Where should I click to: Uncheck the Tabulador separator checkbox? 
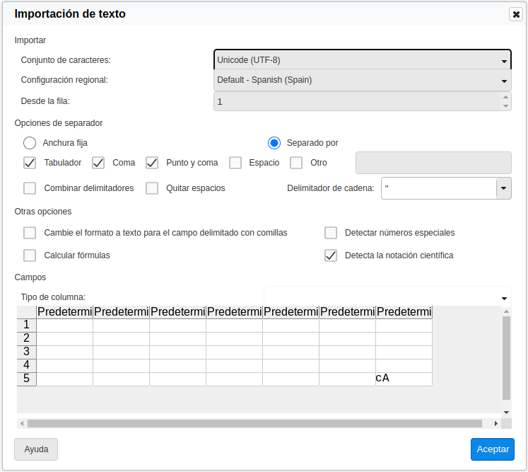pos(30,163)
